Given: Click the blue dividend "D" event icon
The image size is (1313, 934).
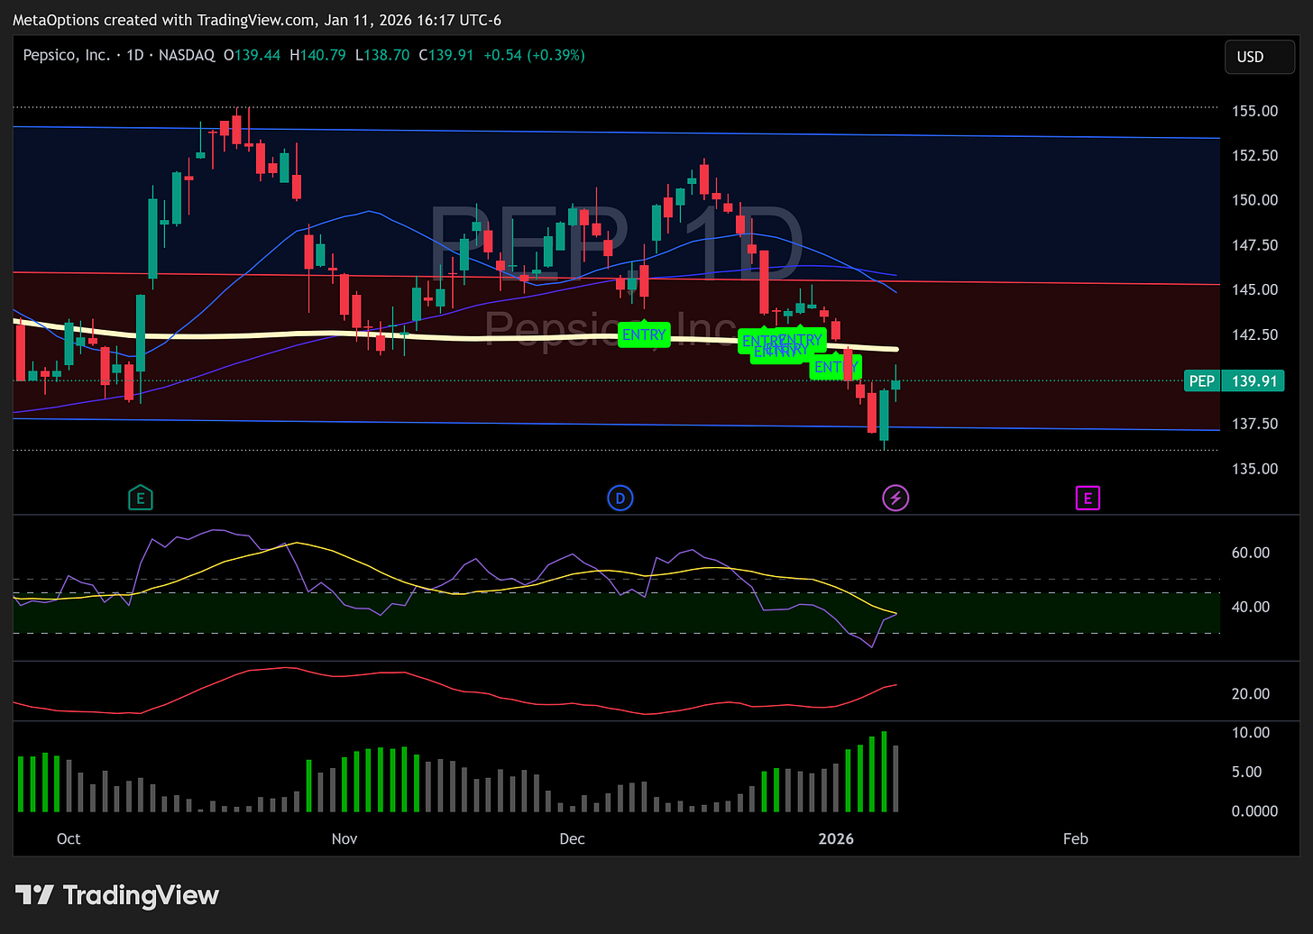Looking at the screenshot, I should point(620,497).
